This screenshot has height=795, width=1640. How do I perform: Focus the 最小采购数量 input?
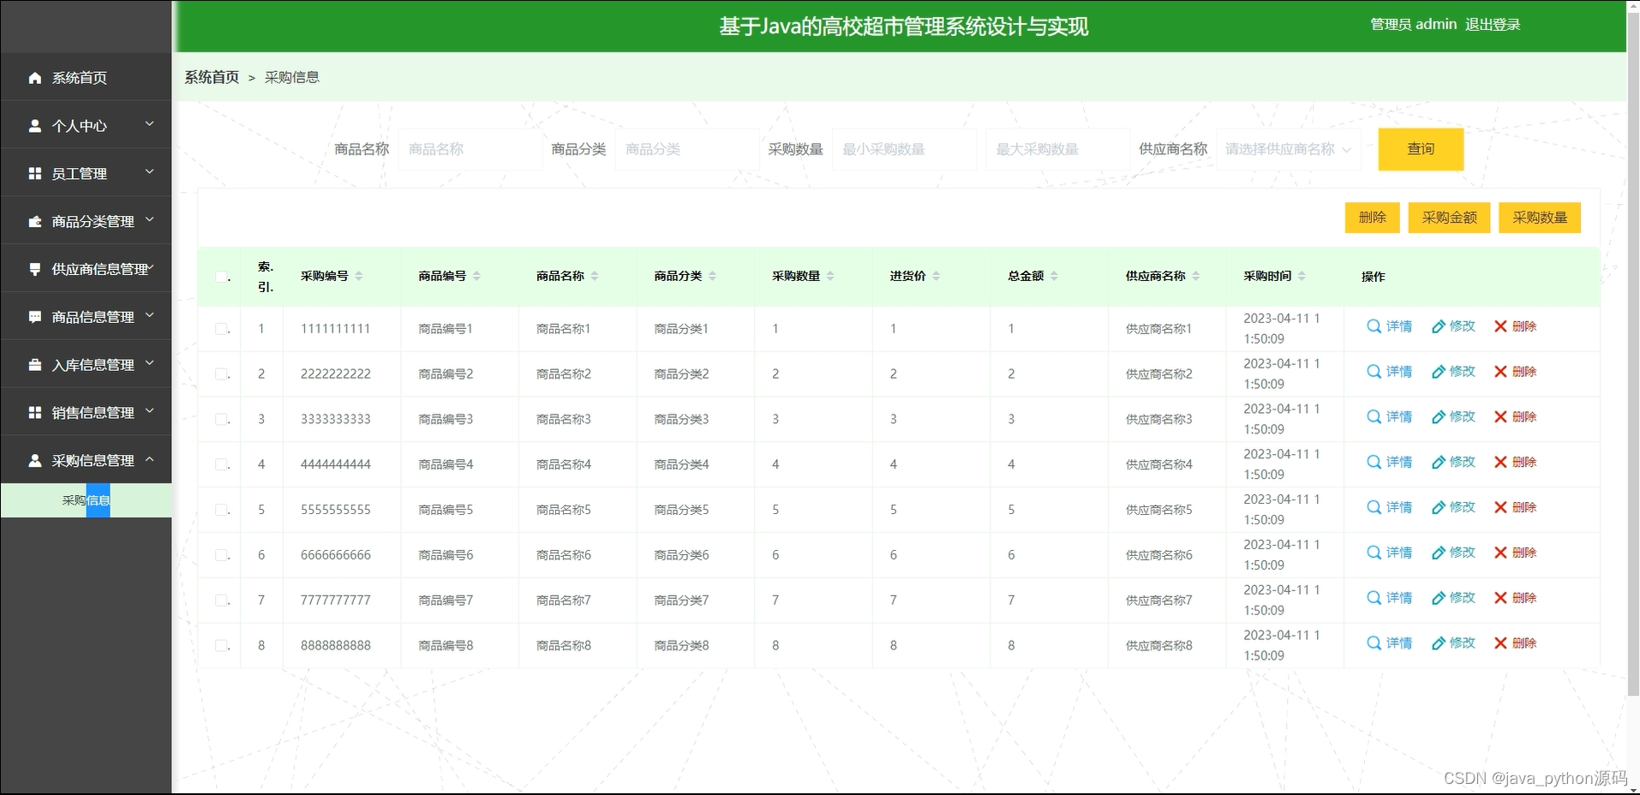tap(904, 149)
